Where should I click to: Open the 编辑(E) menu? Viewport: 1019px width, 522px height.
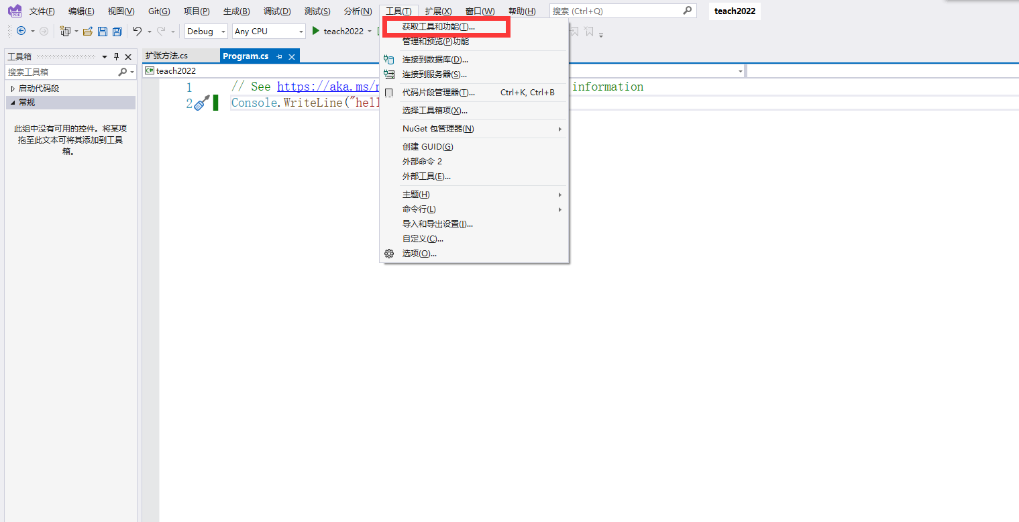[81, 11]
